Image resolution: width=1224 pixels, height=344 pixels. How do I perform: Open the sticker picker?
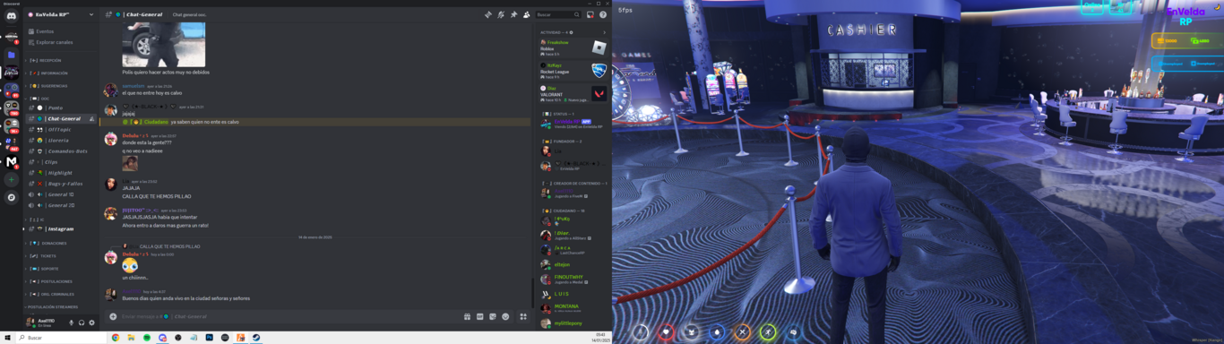(492, 316)
